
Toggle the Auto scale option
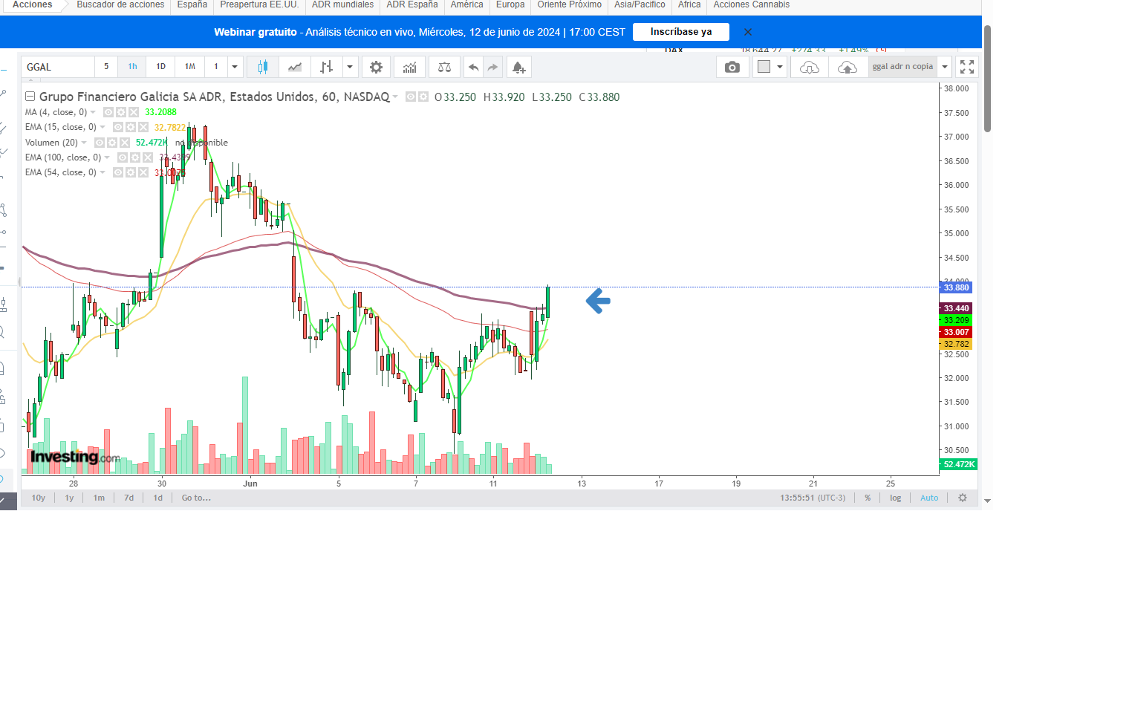[929, 498]
